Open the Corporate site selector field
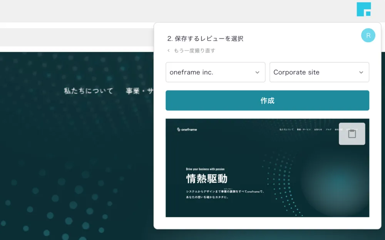This screenshot has width=385, height=240. 314,72
